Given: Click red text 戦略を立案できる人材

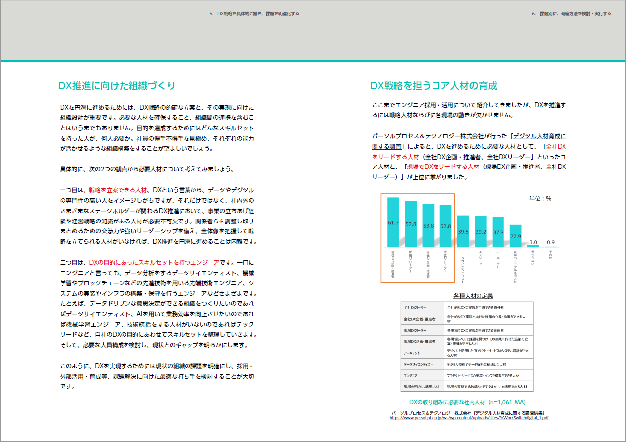Looking at the screenshot, I should (x=118, y=190).
